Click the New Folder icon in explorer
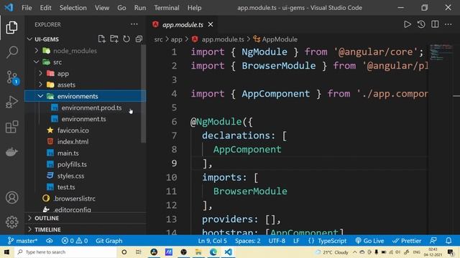 pos(114,39)
